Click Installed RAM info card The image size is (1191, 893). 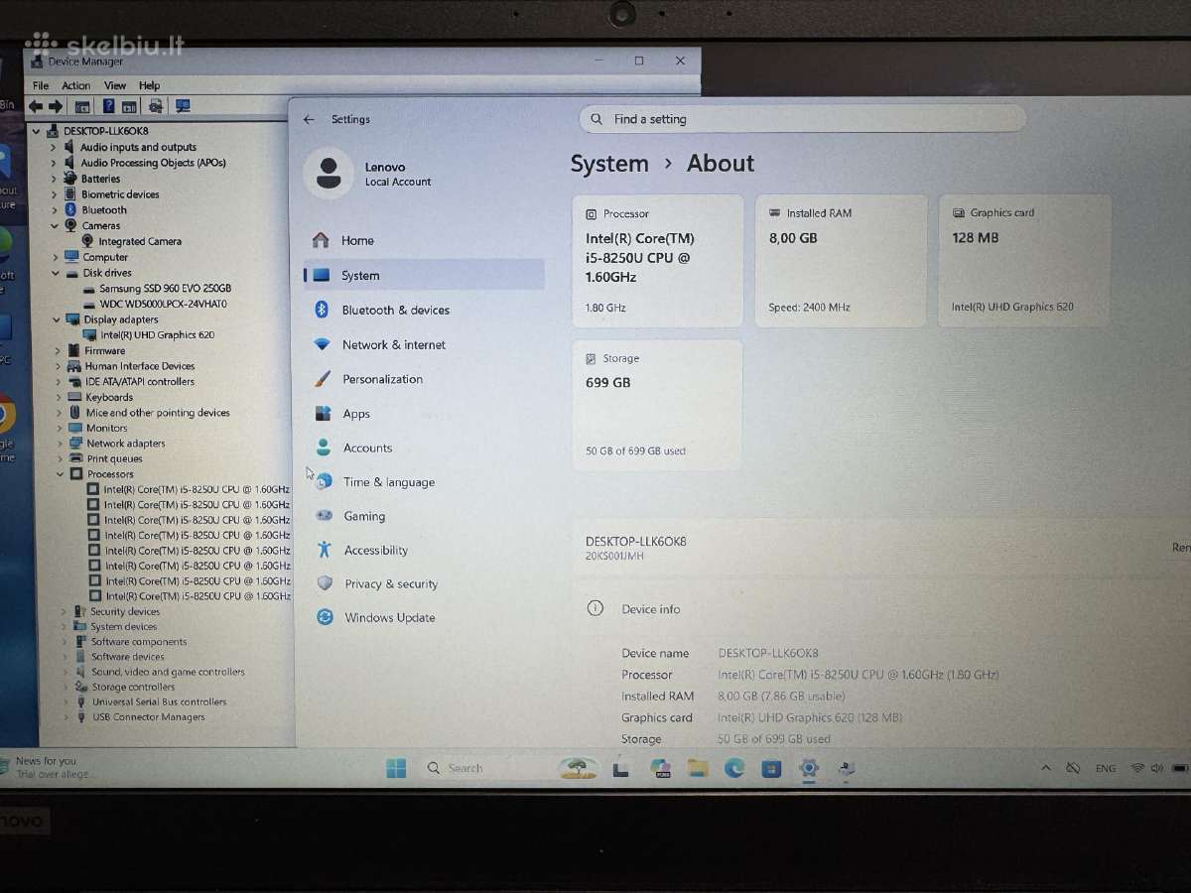coord(841,260)
